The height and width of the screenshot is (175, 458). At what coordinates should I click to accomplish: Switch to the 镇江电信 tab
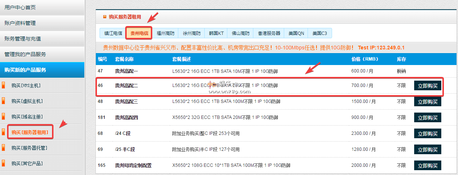click(x=113, y=33)
